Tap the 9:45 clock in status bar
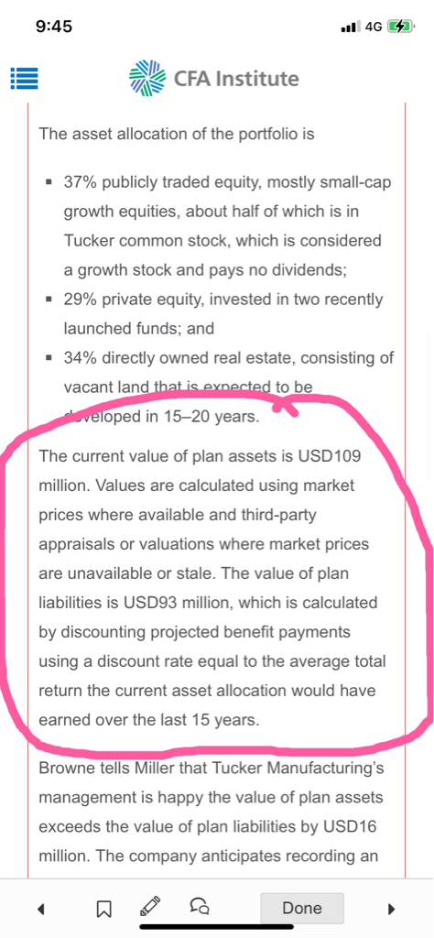 (x=54, y=27)
